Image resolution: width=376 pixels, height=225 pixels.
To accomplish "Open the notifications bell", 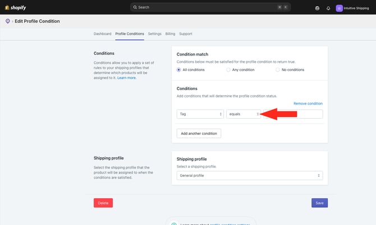I will point(328,8).
